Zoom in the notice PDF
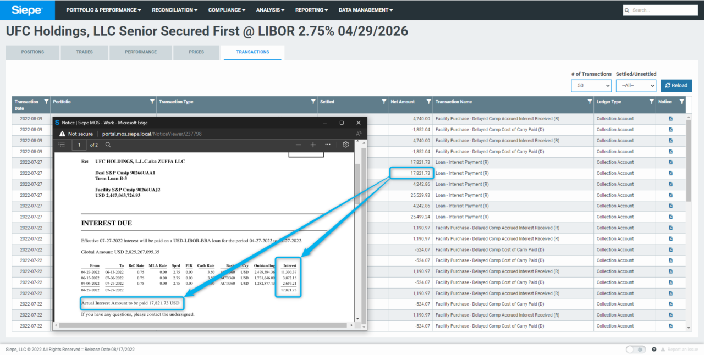 tap(313, 145)
